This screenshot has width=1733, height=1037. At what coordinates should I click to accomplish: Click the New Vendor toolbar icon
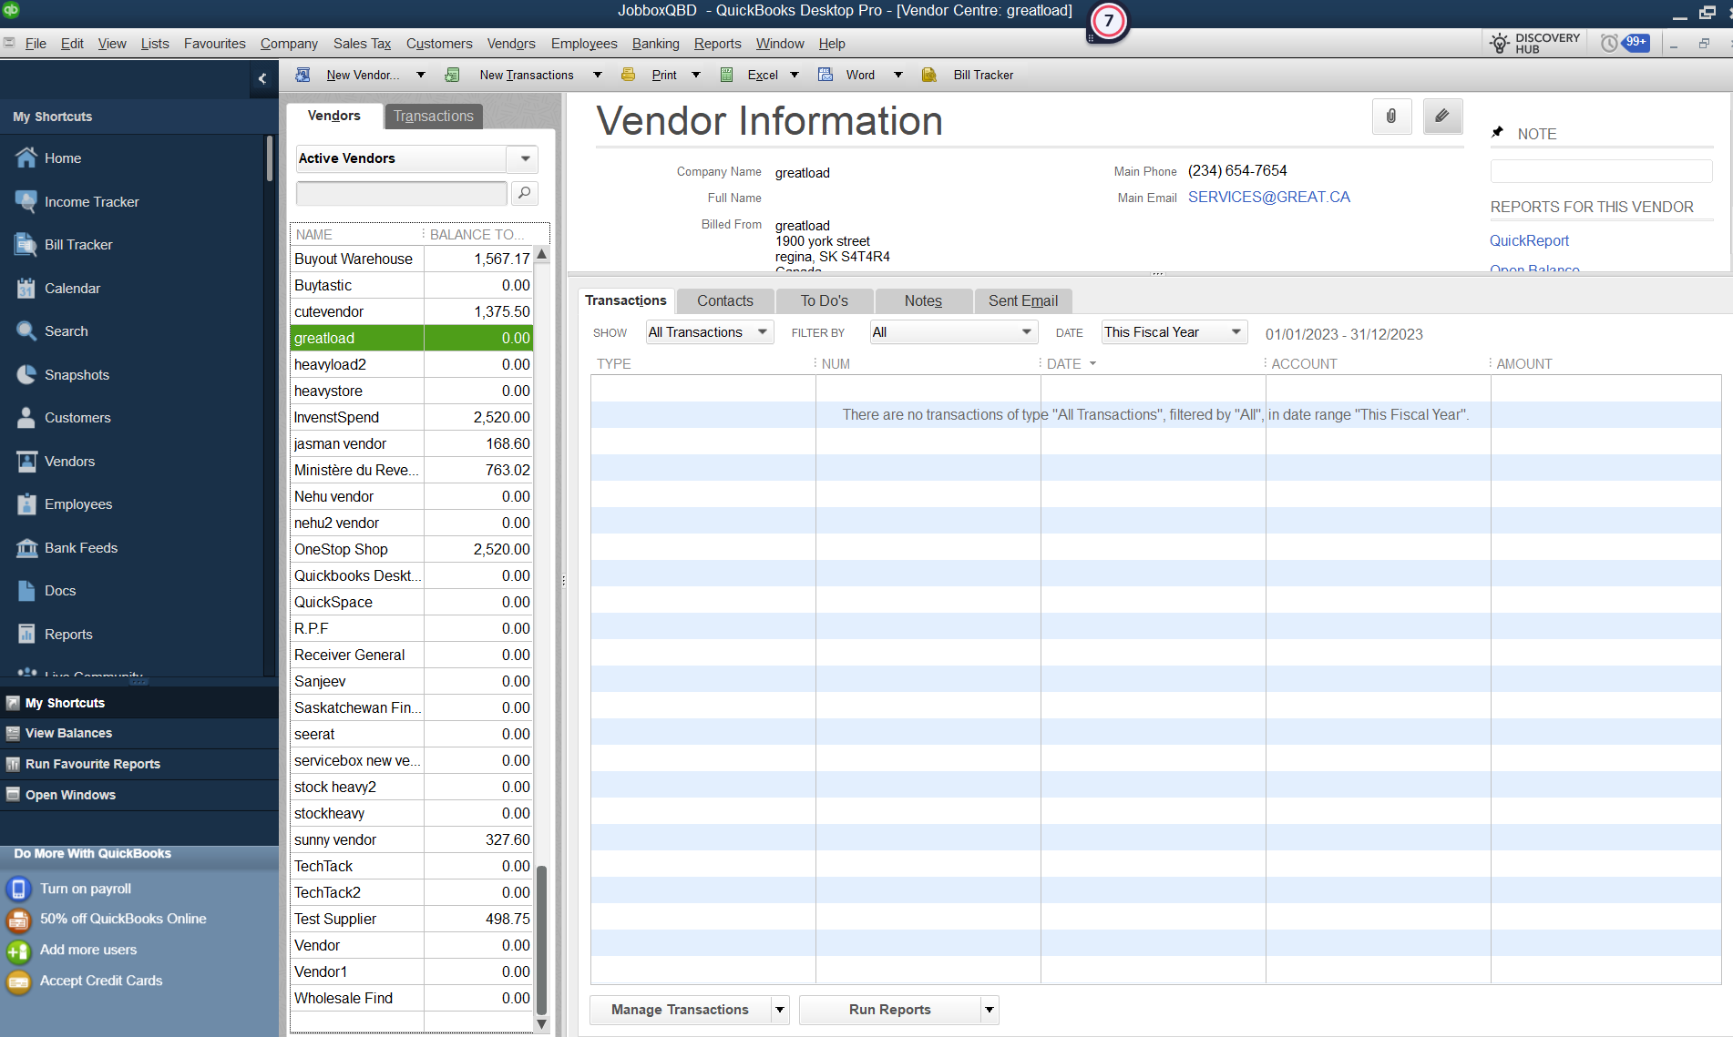[303, 75]
